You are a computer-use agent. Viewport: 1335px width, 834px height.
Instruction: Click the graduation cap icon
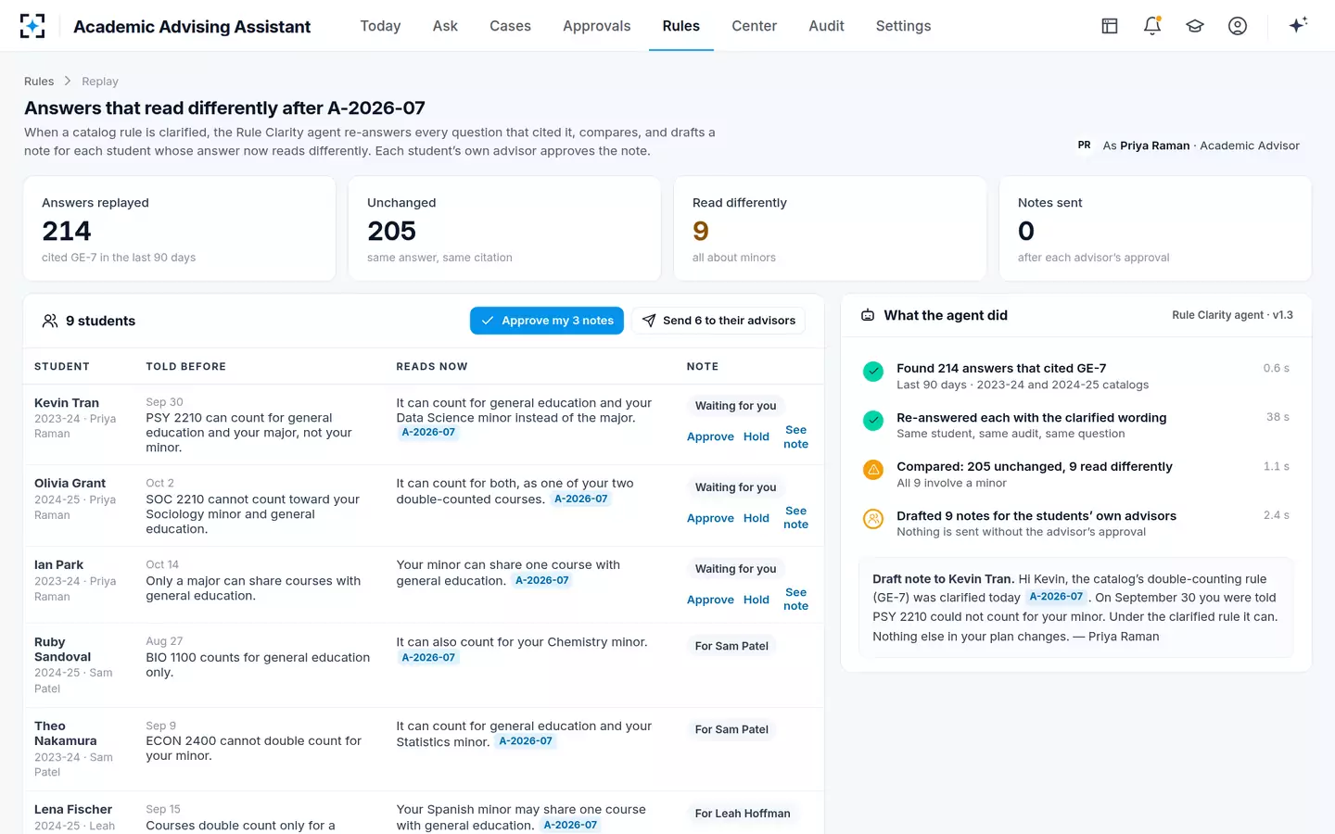coord(1195,26)
